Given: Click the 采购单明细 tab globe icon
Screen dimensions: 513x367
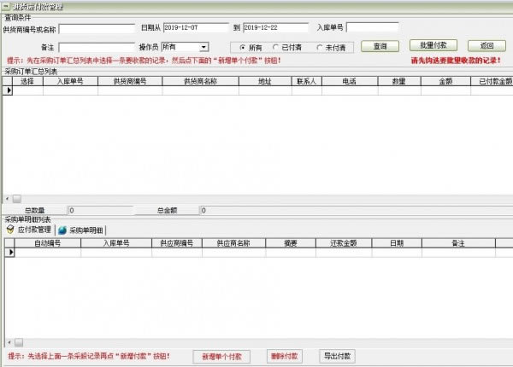Looking at the screenshot, I should click(63, 230).
